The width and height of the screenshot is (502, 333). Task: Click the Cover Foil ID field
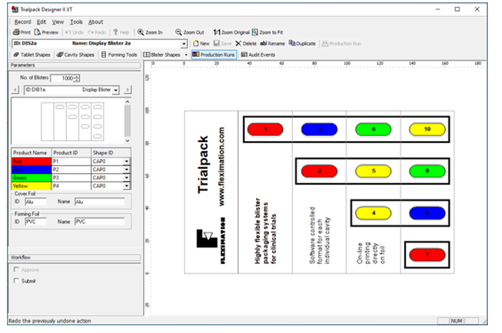click(36, 202)
